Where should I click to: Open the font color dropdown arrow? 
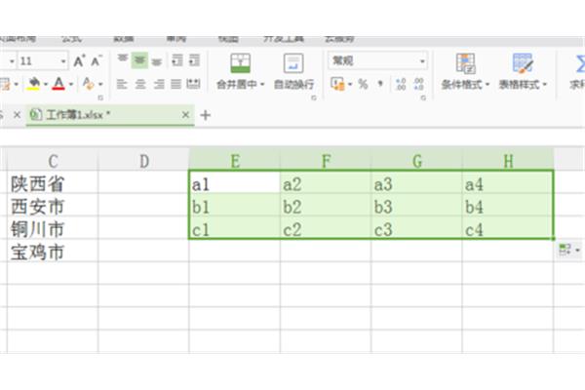point(71,85)
